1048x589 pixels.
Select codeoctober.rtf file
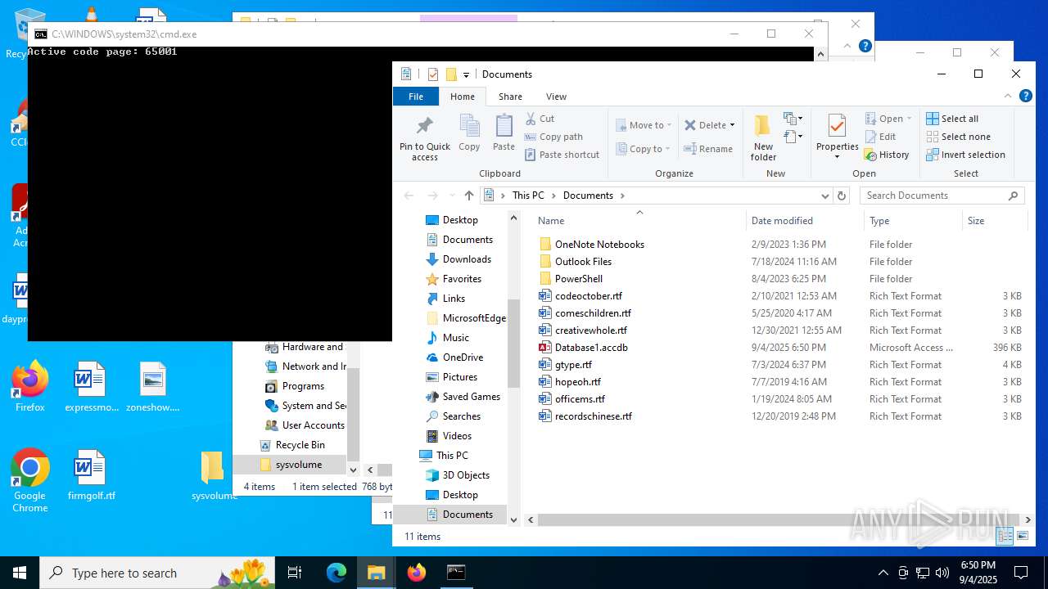(588, 296)
